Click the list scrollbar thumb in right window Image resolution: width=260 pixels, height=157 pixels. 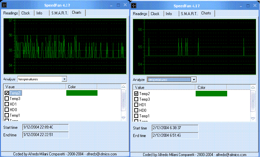pyautogui.click(x=253, y=101)
